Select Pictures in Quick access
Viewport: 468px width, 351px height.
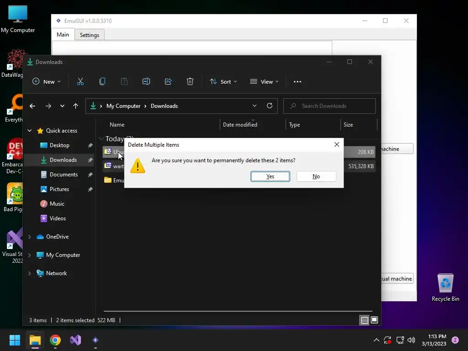[x=59, y=189]
